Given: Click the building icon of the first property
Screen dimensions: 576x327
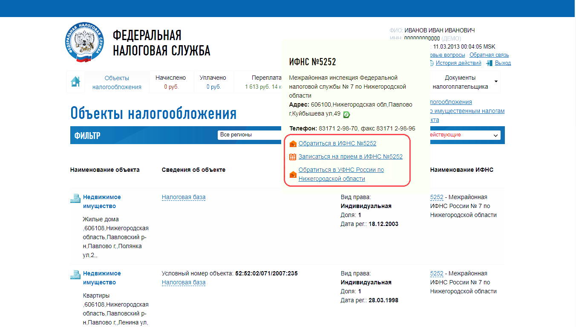Looking at the screenshot, I should (x=75, y=198).
